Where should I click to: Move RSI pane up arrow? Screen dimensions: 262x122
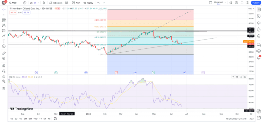233,77
